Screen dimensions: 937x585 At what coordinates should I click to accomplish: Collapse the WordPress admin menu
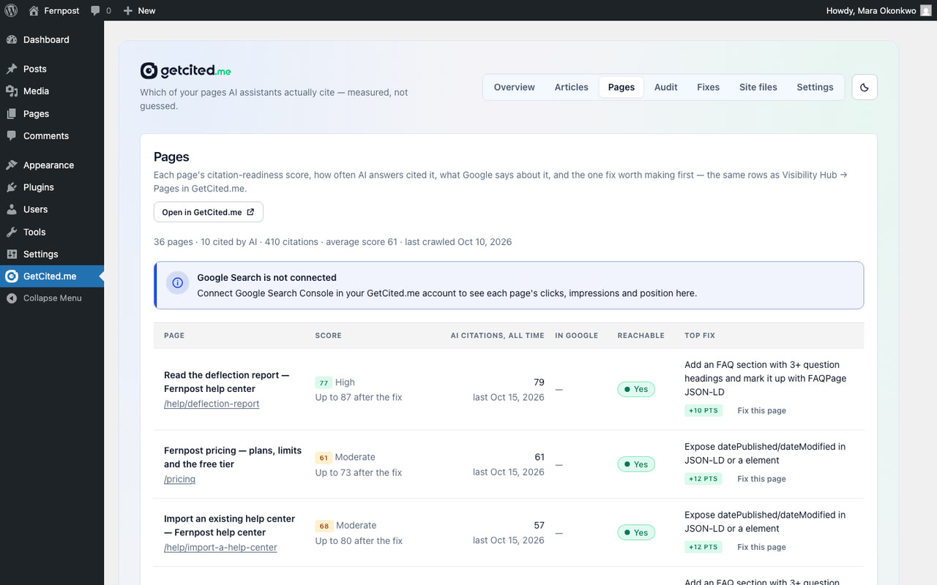click(52, 298)
